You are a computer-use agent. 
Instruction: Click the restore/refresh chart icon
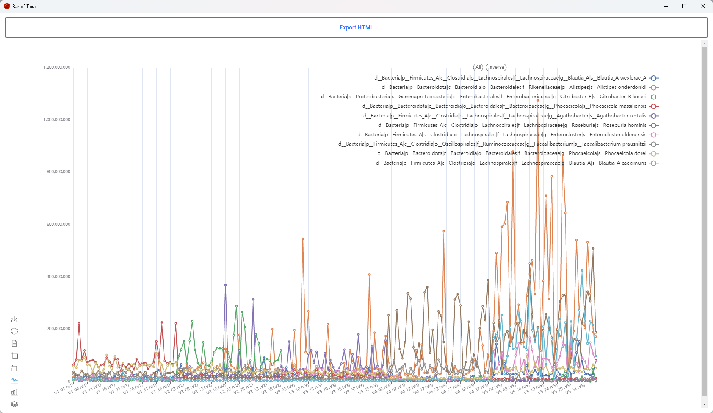[x=14, y=331]
